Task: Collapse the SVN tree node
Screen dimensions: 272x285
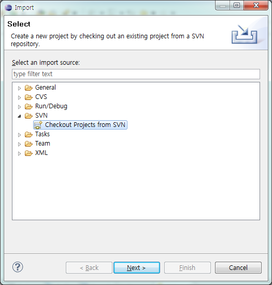Action: [x=19, y=116]
